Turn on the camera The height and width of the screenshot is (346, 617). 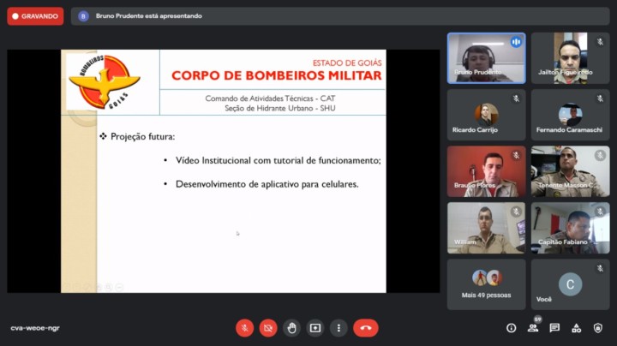[x=268, y=328]
